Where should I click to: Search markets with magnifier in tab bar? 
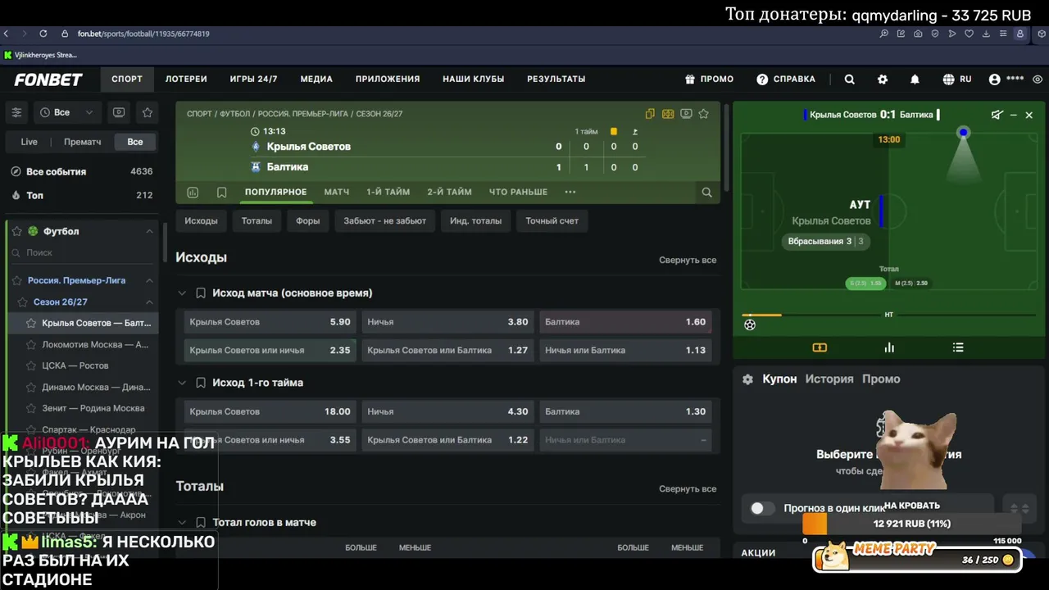point(706,193)
